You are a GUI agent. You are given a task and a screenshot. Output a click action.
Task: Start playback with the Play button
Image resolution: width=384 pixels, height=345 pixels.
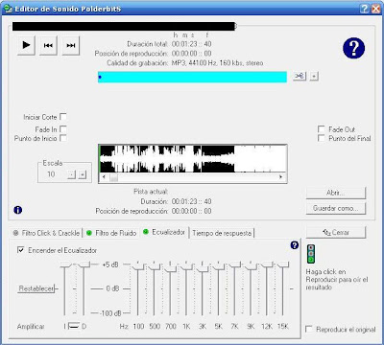pyautogui.click(x=26, y=45)
